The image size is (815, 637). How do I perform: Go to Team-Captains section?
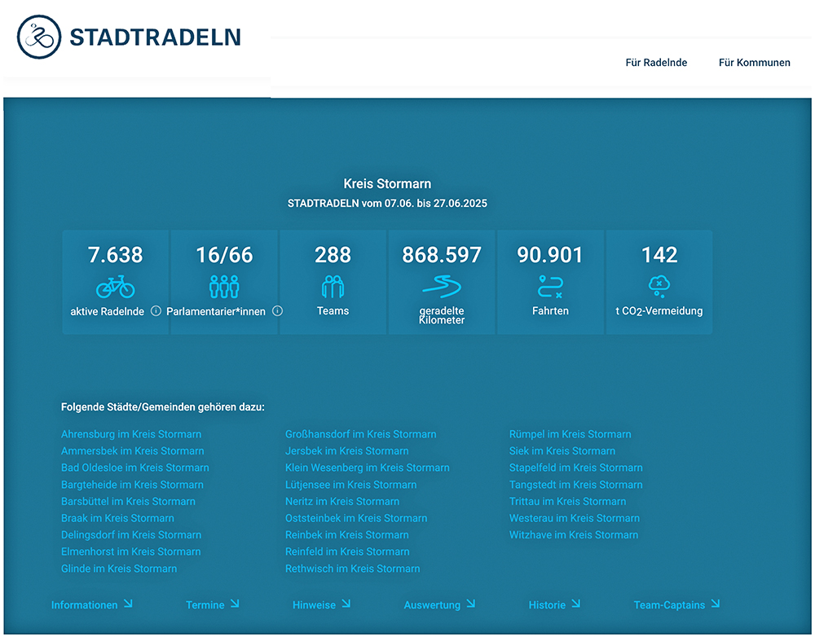669,604
